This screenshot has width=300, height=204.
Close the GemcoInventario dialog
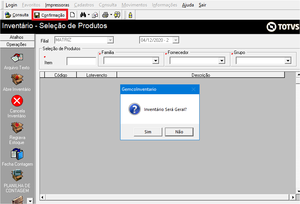coord(194,89)
